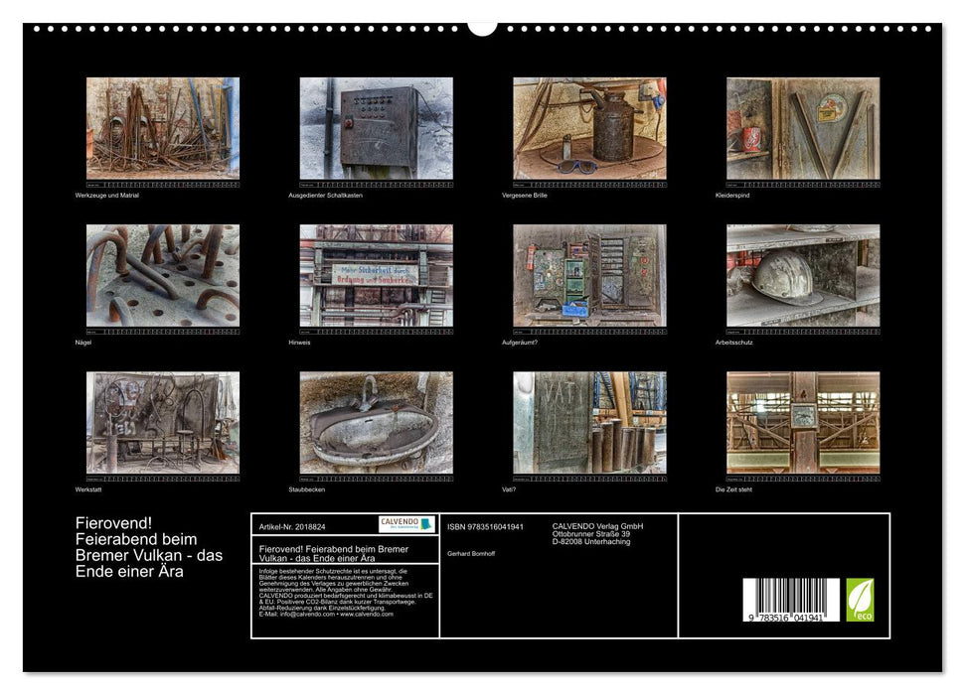
Task: Select the 'Arbeitsschutz' helmet photo
Action: coord(803,275)
